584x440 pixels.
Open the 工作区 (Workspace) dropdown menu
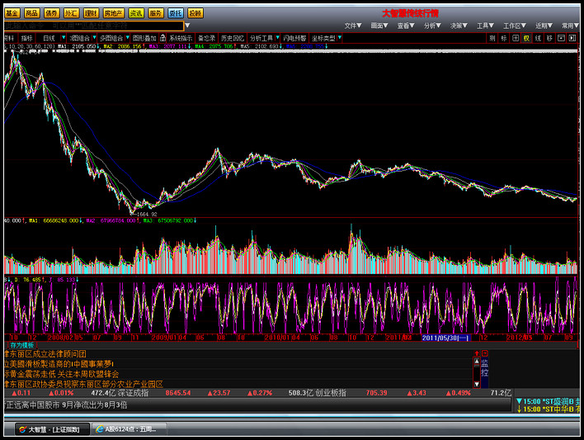515,26
